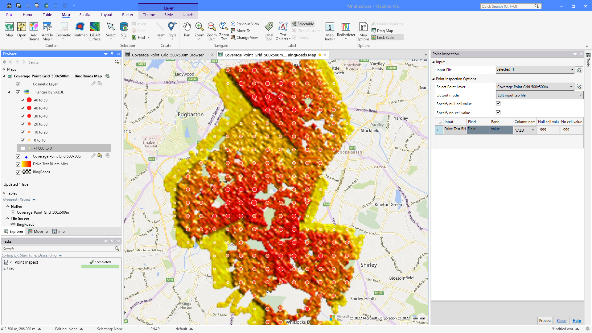This screenshot has height=333, width=592.
Task: Switch to the Theme ribbon tab
Action: 149,14
